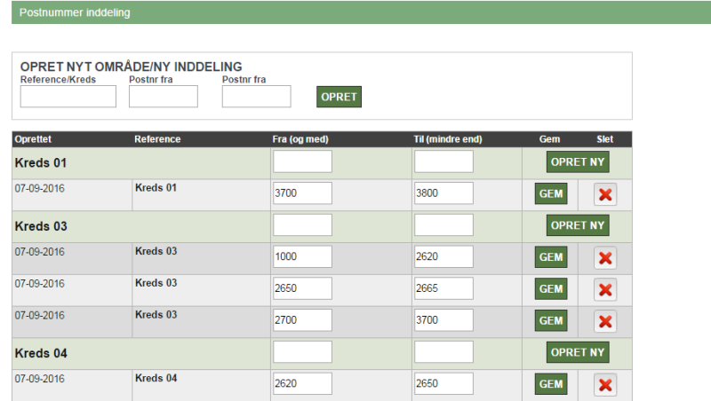This screenshot has width=711, height=401.
Task: Focus the second Postnr fra field
Action: point(256,97)
